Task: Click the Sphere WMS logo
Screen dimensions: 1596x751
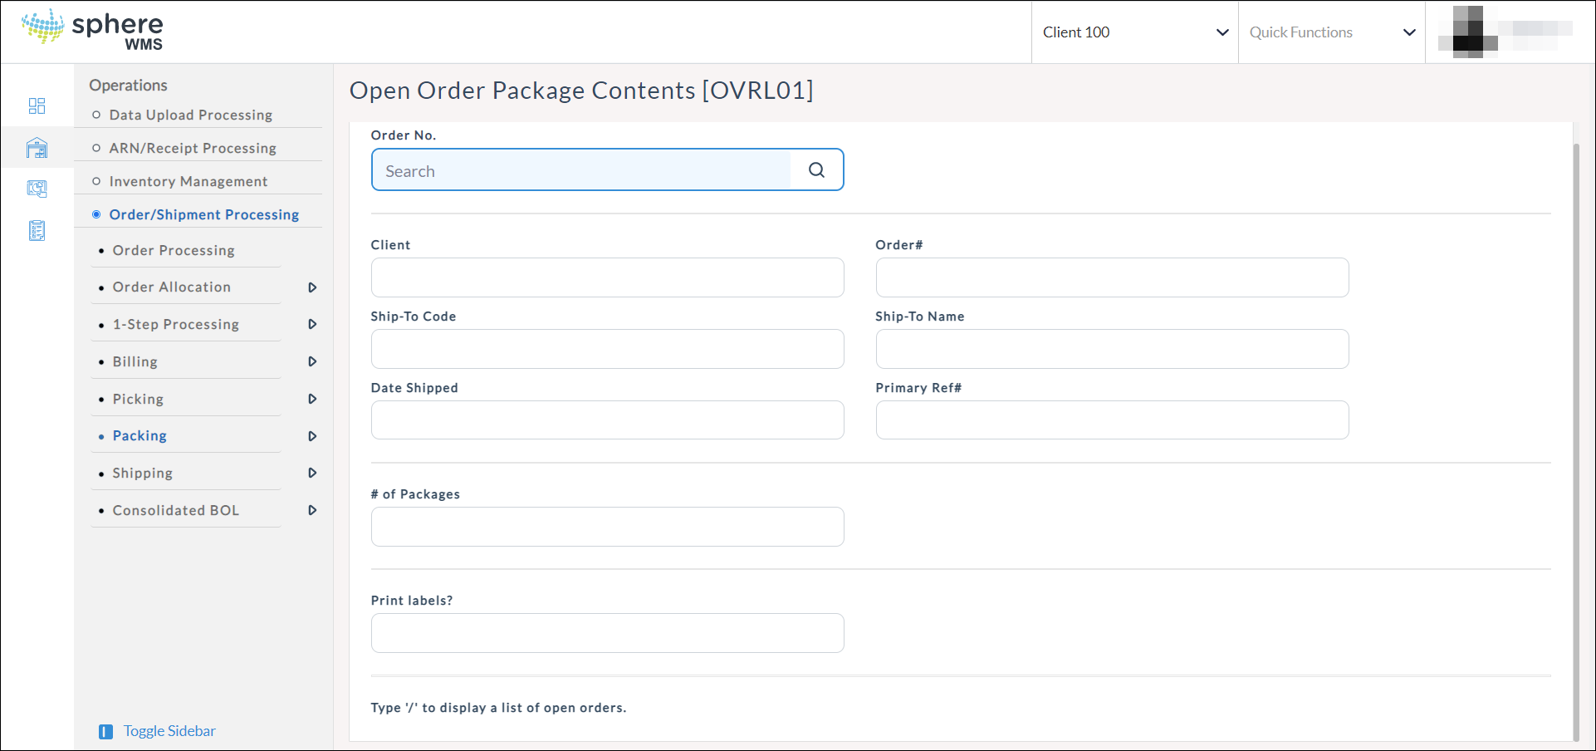Action: tap(92, 30)
